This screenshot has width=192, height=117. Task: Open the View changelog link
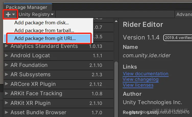pyautogui.click(x=140, y=79)
